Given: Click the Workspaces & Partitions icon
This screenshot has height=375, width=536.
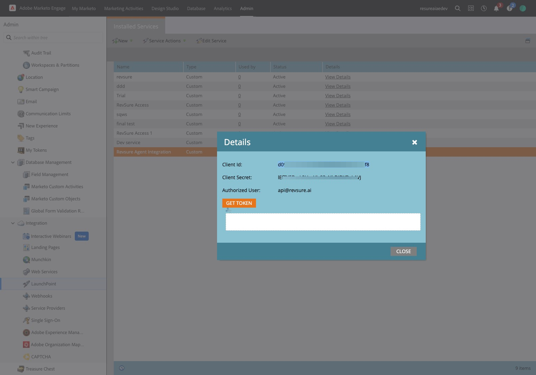Looking at the screenshot, I should click(x=26, y=65).
